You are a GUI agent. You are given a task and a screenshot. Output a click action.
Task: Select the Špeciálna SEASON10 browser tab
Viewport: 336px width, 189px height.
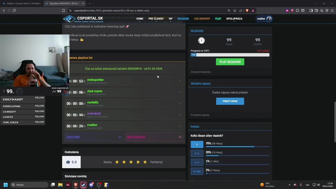[65, 3]
